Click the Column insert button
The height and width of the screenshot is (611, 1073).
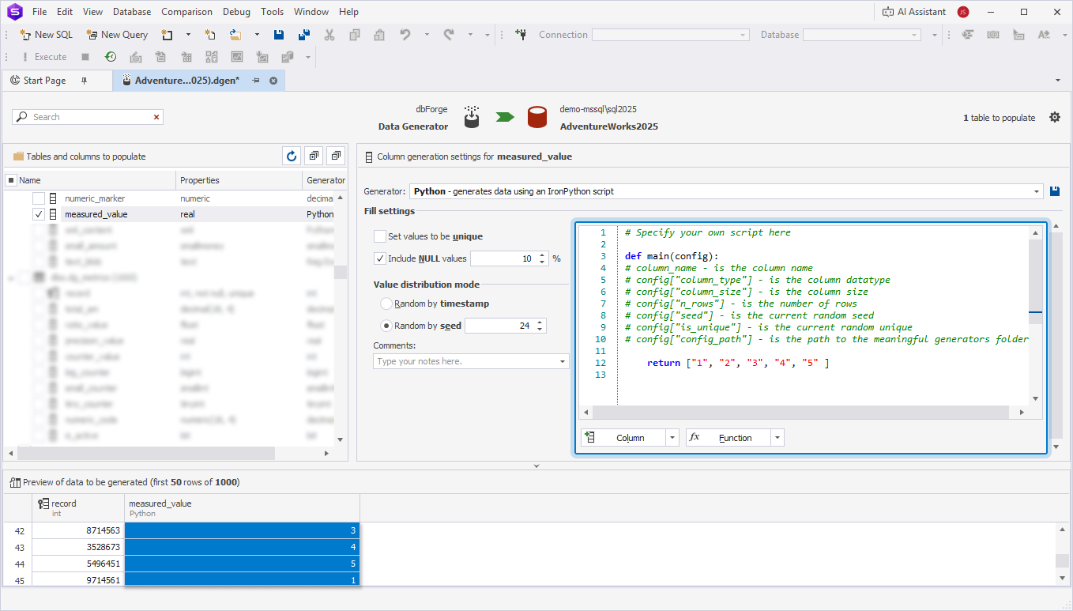(x=623, y=438)
